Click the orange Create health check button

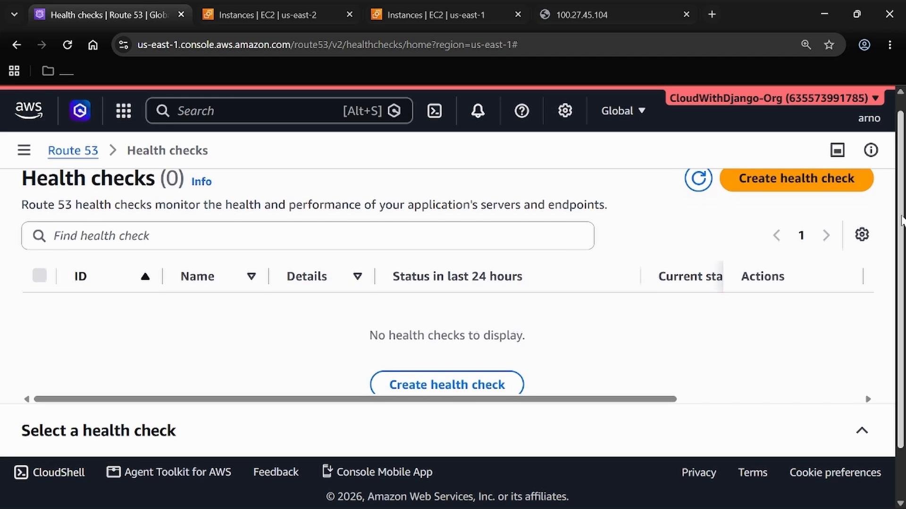[797, 178]
